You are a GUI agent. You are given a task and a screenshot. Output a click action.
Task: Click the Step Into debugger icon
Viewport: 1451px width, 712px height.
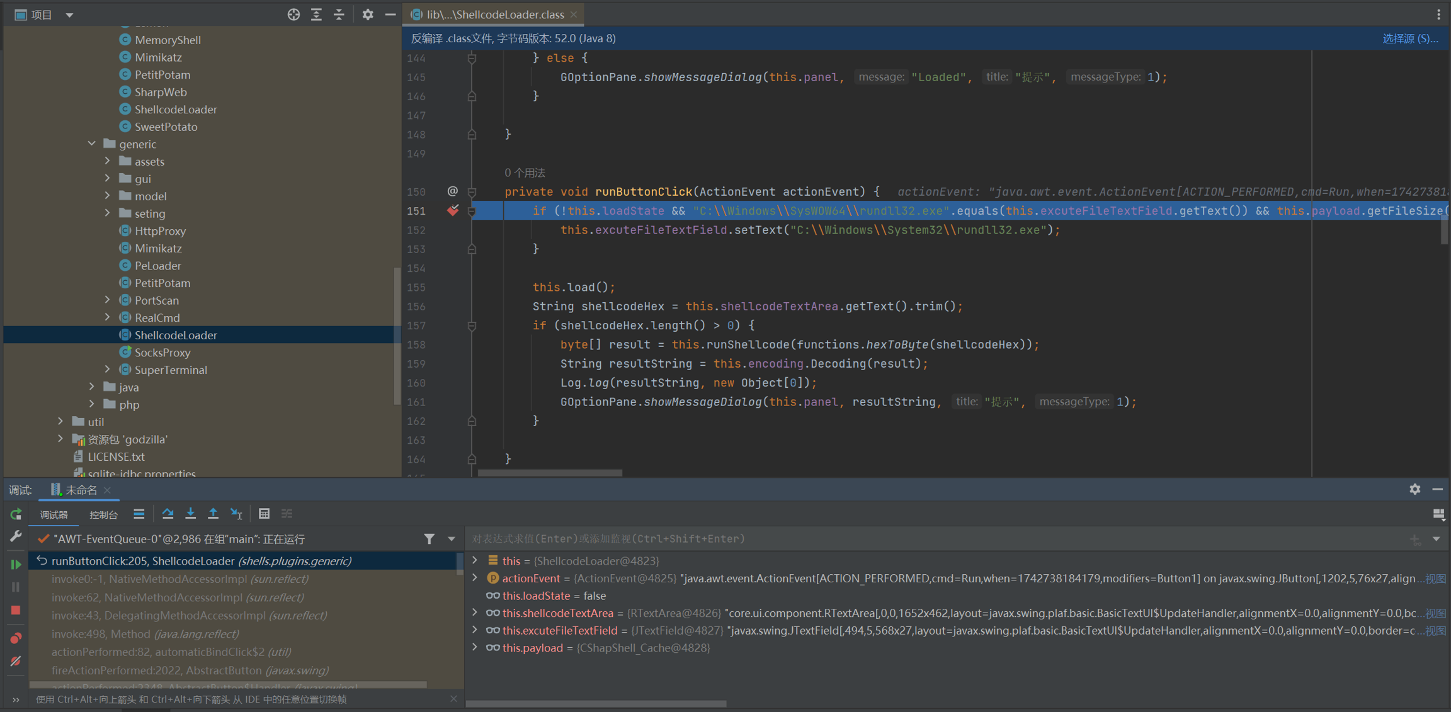[x=190, y=514]
